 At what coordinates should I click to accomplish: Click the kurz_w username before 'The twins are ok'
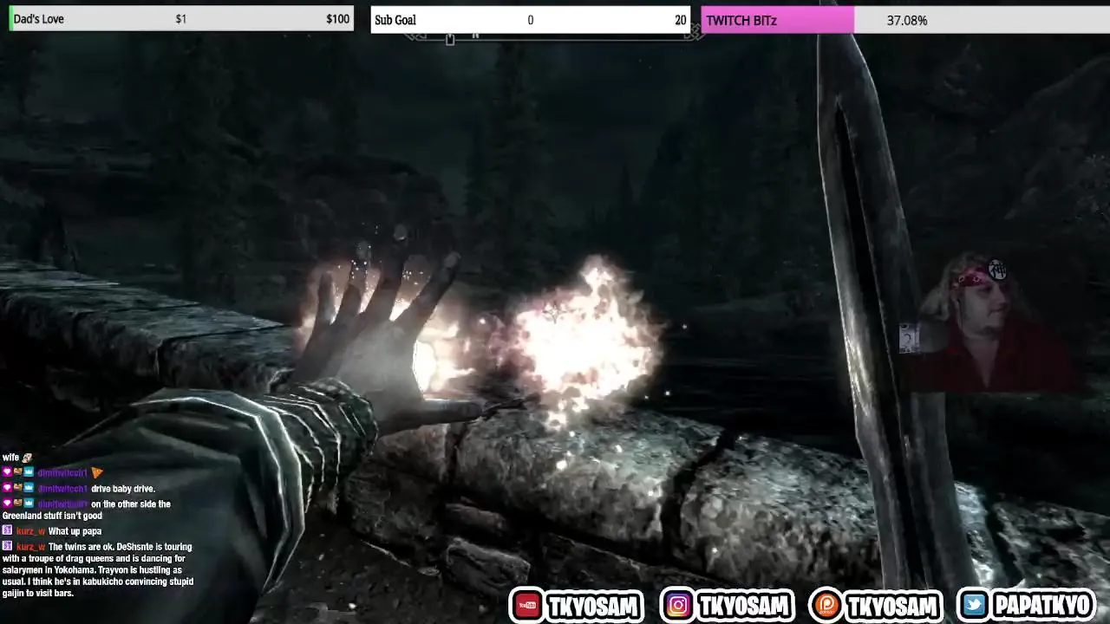30,547
